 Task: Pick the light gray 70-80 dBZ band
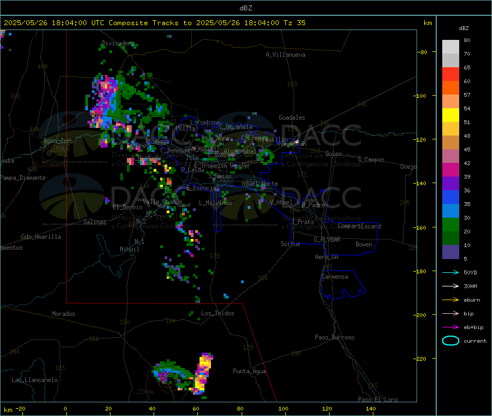[450, 47]
